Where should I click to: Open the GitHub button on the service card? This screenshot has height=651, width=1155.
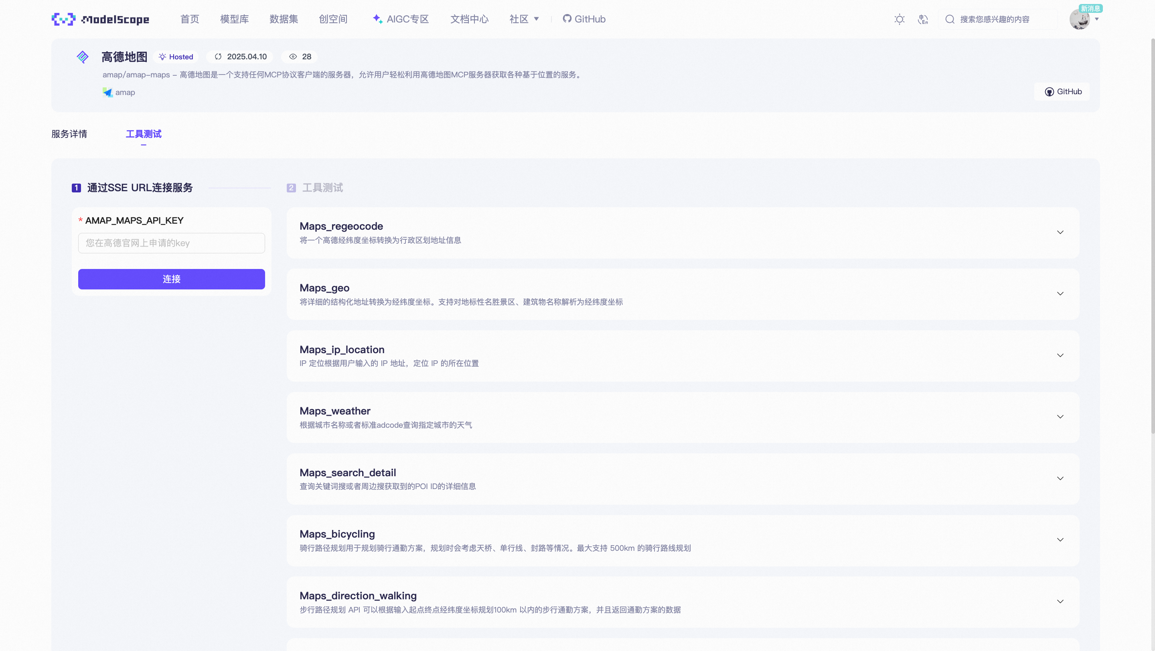(x=1063, y=91)
